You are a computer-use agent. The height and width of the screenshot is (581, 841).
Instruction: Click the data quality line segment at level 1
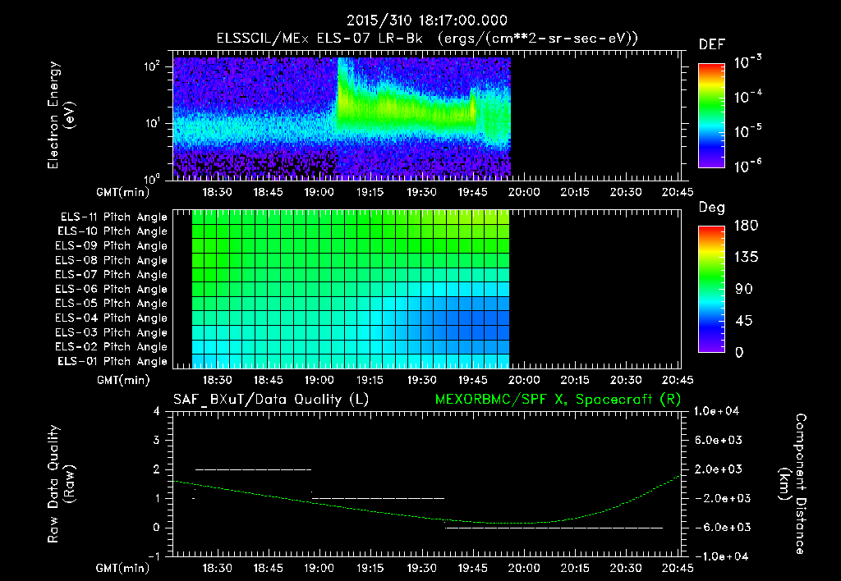(378, 498)
